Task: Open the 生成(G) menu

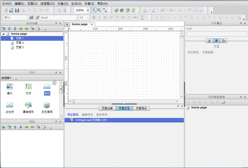Action: point(76,4)
